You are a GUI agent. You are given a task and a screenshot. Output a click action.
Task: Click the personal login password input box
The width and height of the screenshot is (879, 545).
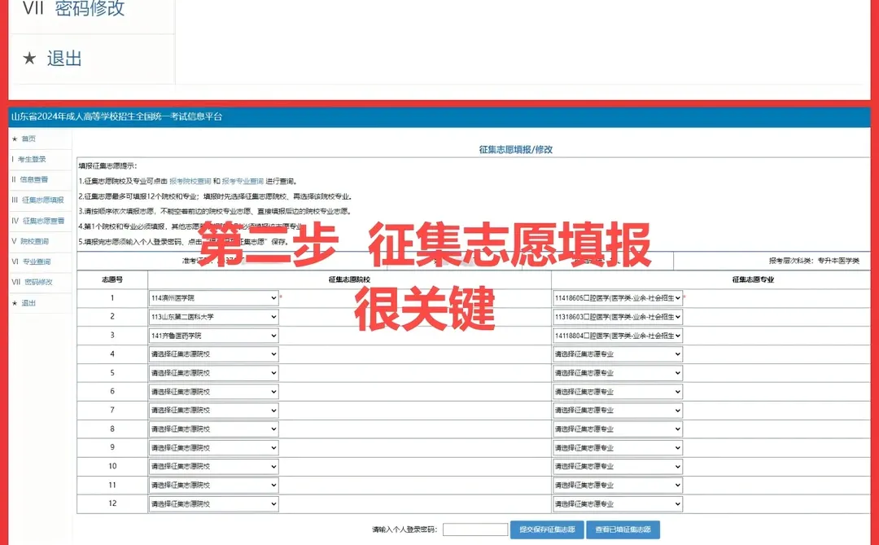point(474,528)
